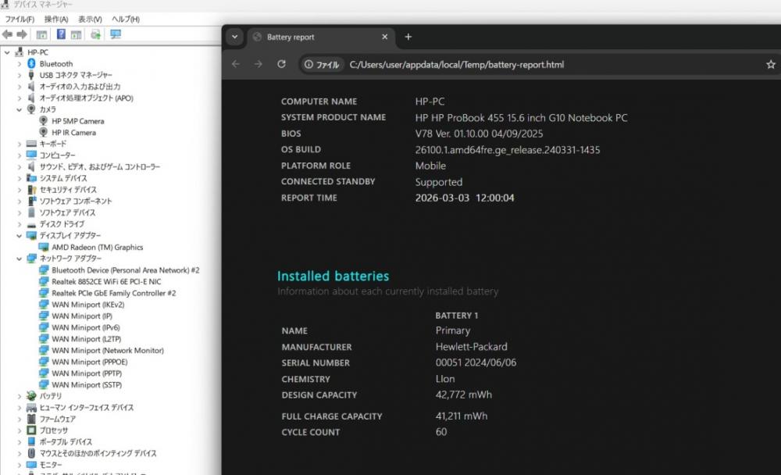781x475 pixels.
Task: Select WAN Miniport (IPv6)
Action: [86, 327]
